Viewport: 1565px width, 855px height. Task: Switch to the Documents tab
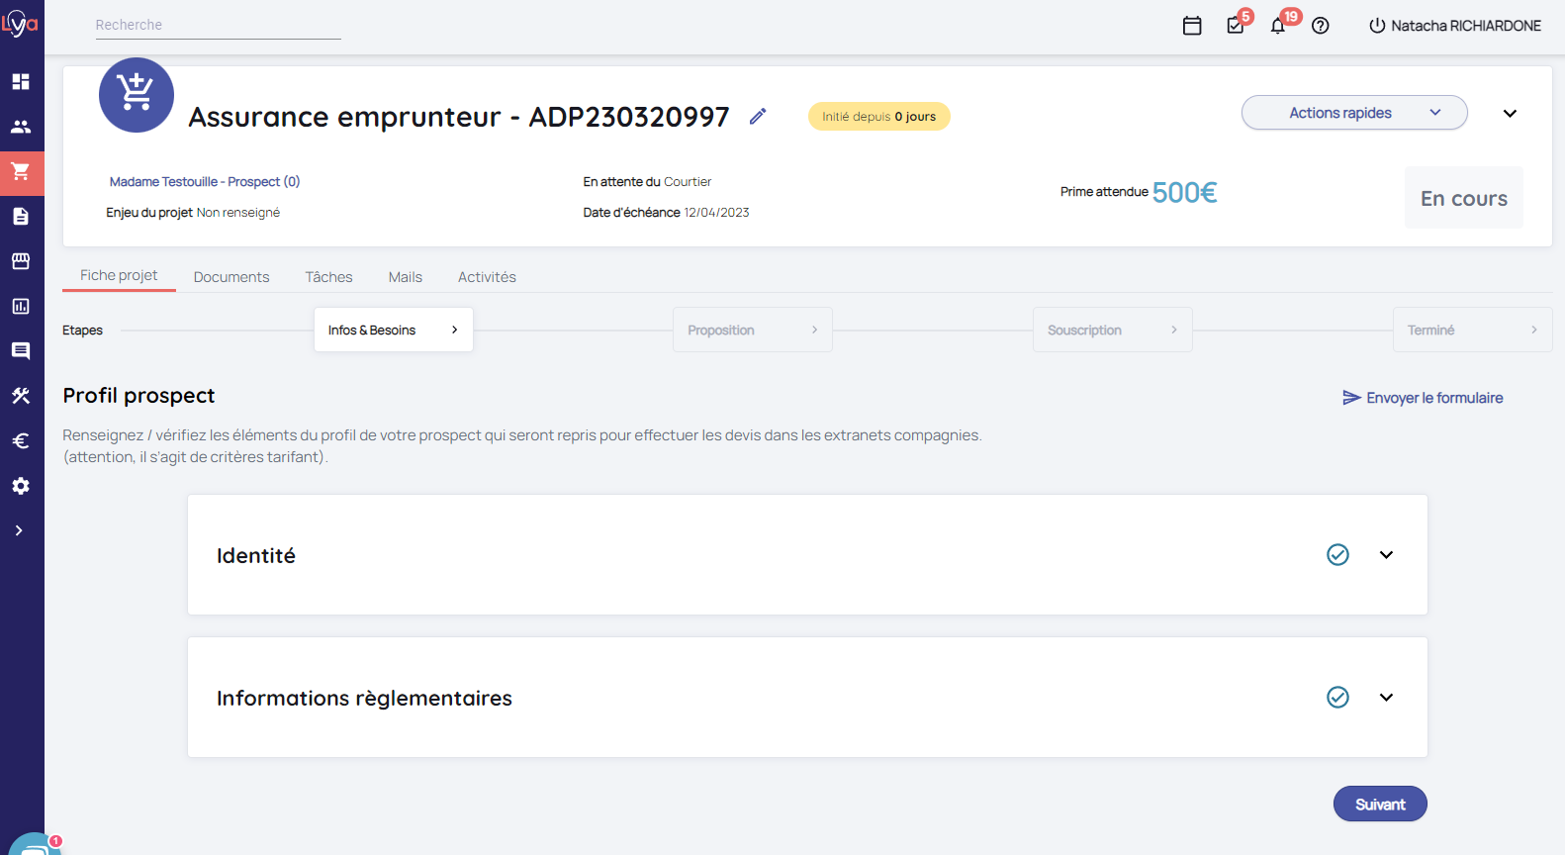[231, 277]
